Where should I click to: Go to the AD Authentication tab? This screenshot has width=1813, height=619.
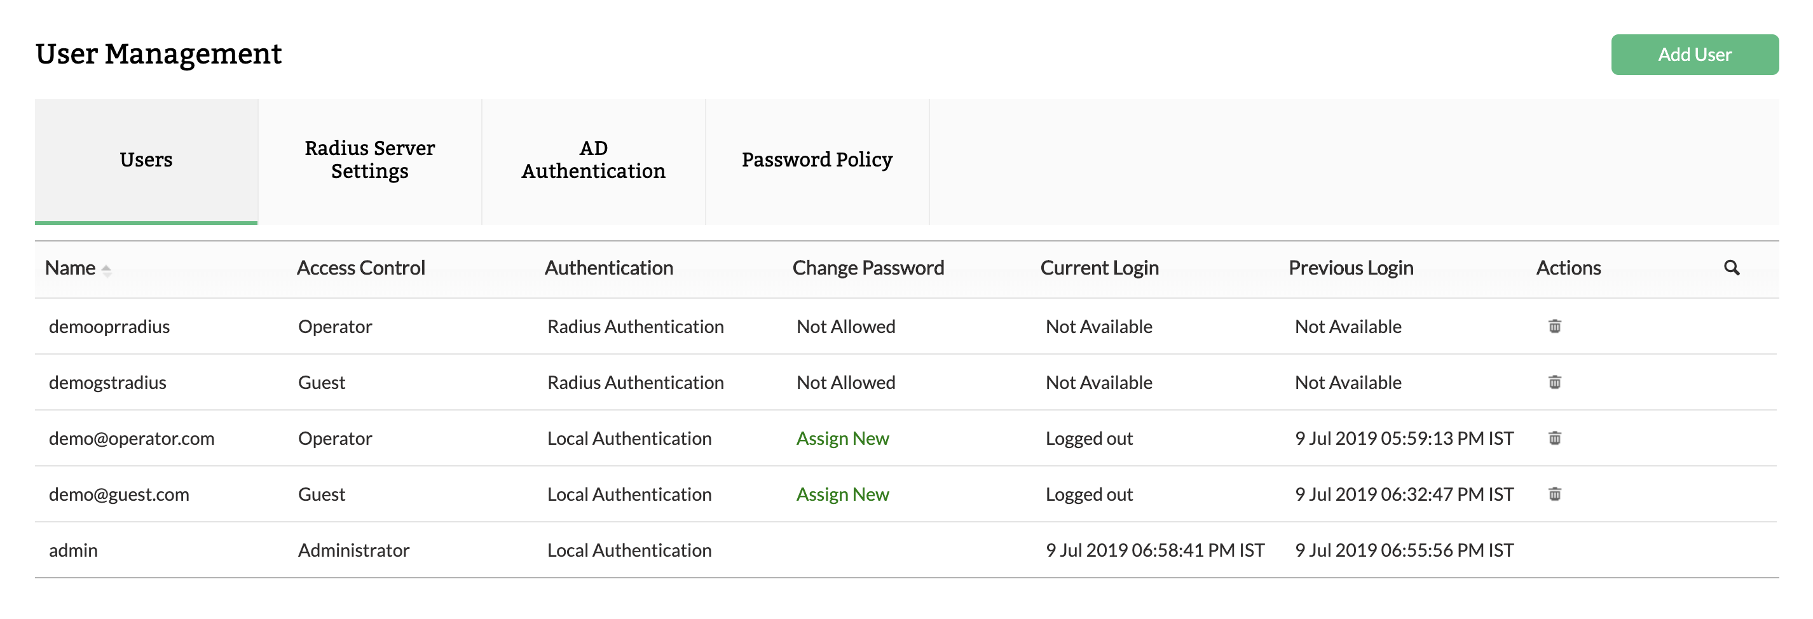pyautogui.click(x=593, y=160)
